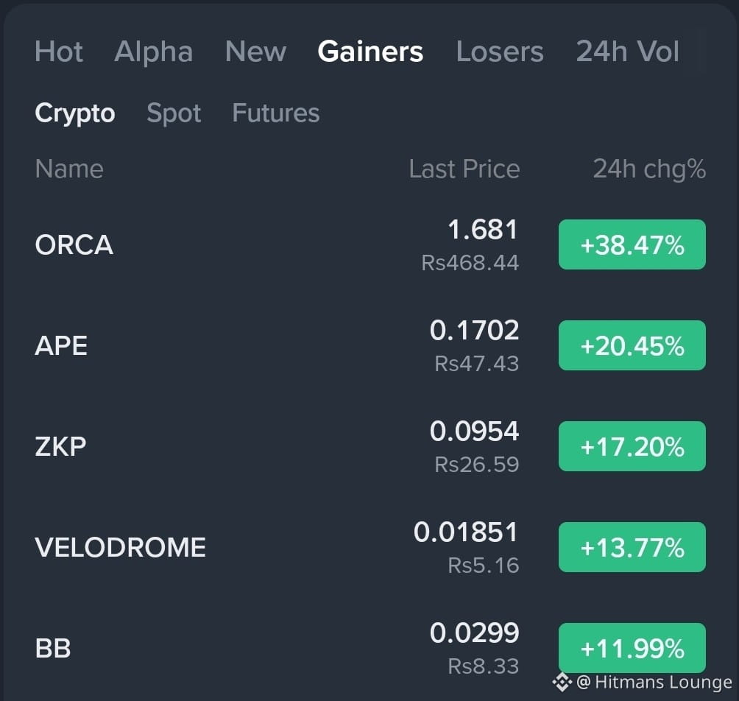Screen dimensions: 739x701
Task: Open the Hitmans Lounge watermark link
Action: [654, 682]
